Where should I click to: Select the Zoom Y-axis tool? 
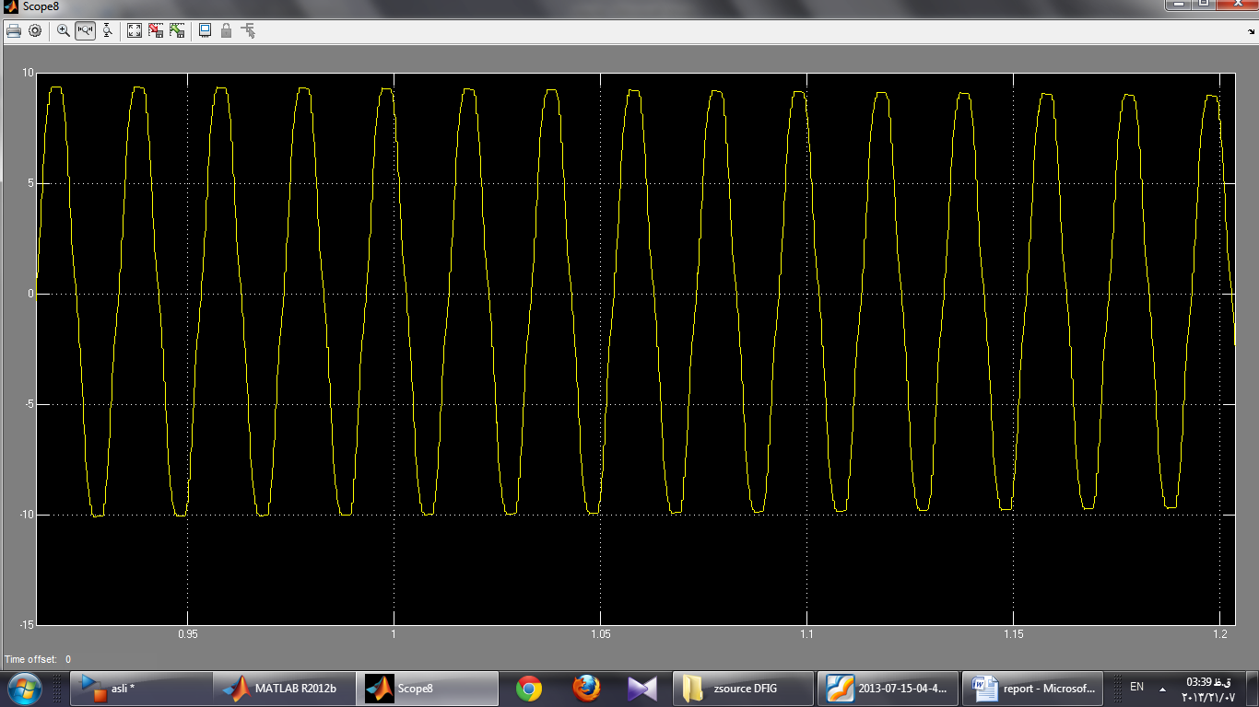[107, 30]
